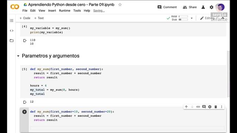Click the def line with first_number=10
This screenshot has width=237, height=133.
click(72, 112)
